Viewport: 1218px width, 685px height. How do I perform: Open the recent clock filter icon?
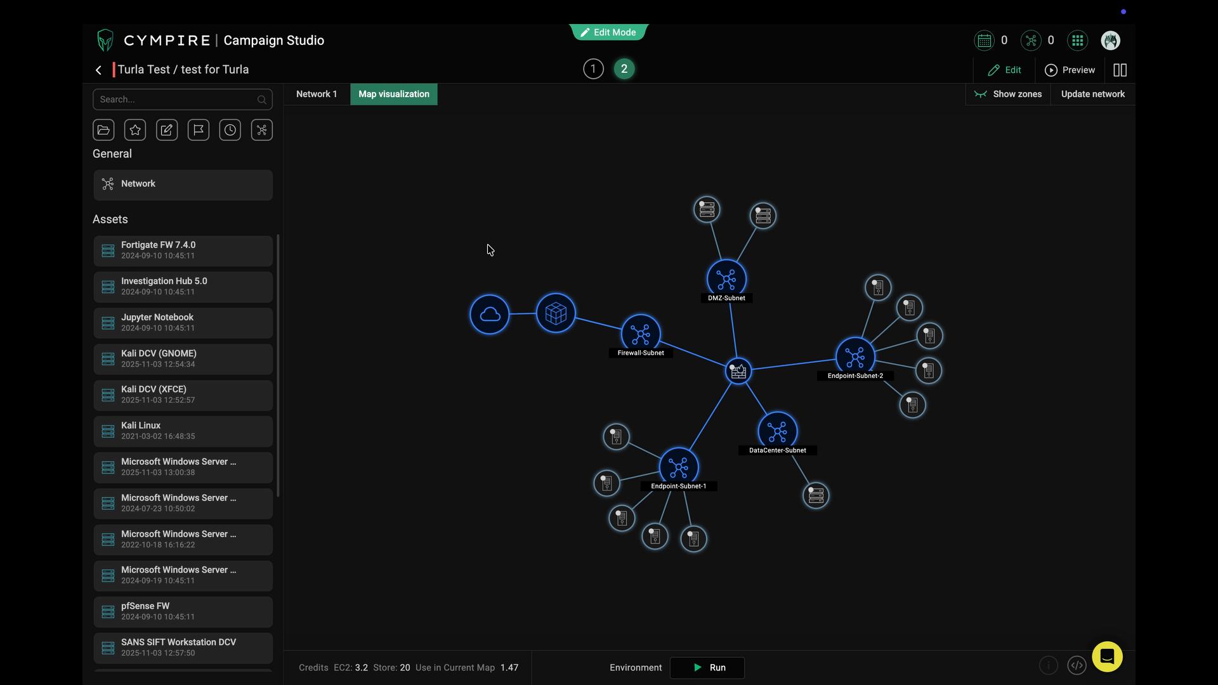click(230, 130)
